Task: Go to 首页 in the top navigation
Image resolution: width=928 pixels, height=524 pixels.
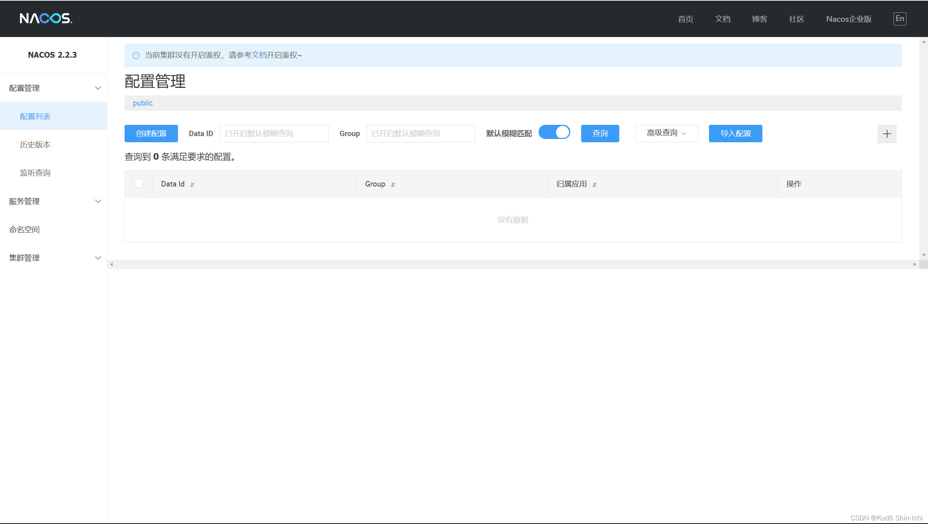Action: click(685, 19)
